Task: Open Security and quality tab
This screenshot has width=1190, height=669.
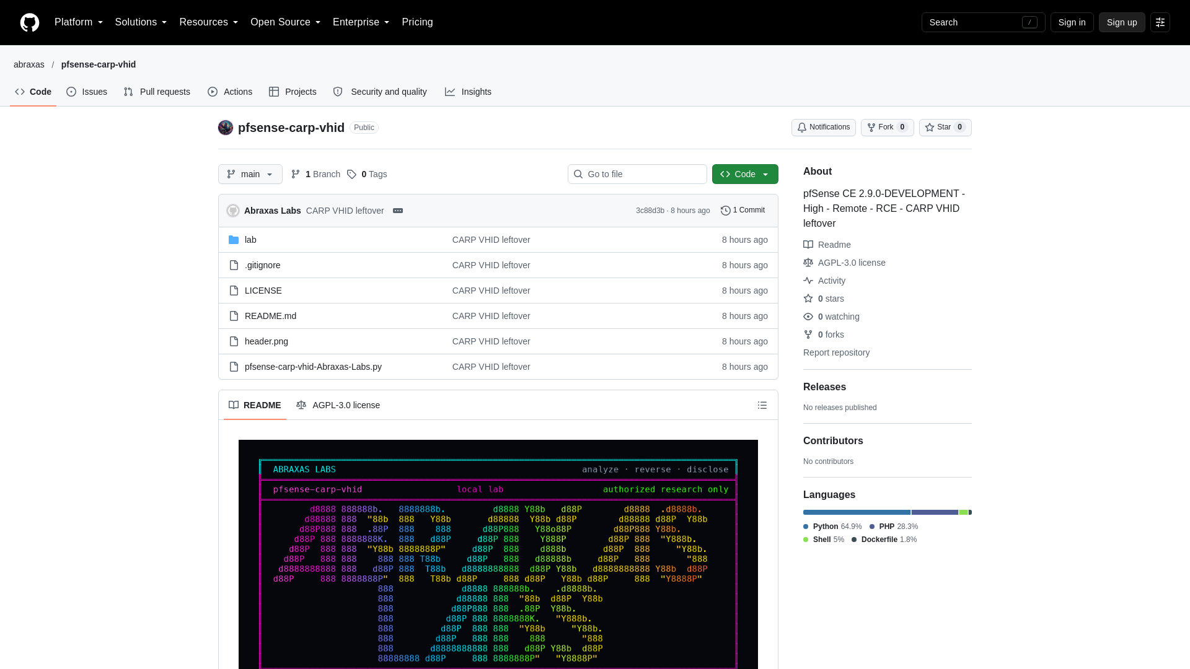Action: click(380, 92)
